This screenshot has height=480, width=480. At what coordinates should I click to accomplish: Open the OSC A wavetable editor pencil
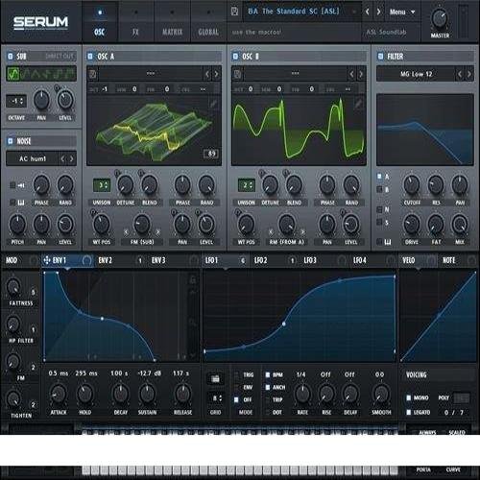[213, 104]
